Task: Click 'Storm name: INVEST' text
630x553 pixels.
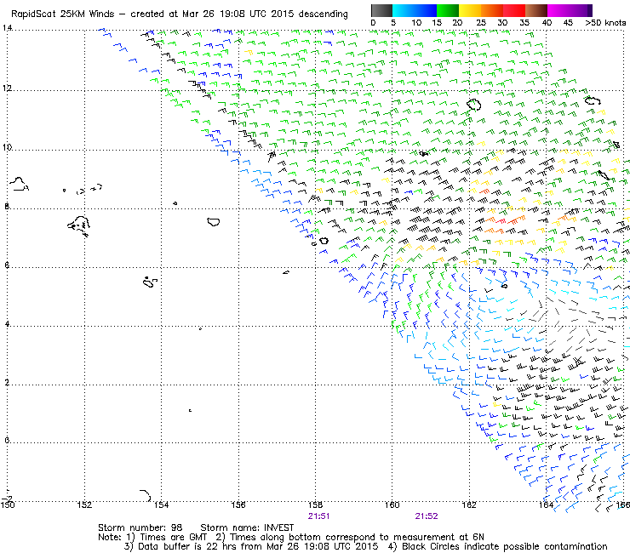Action: pos(247,527)
